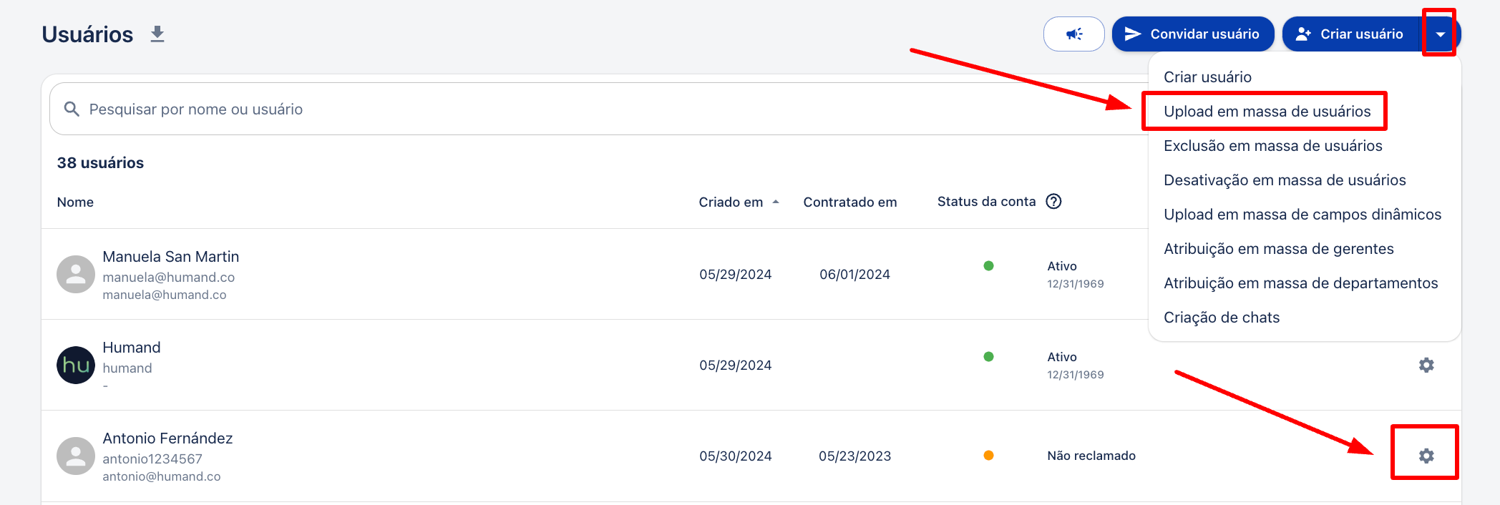
Task: Click the megaphone announcement icon button
Action: pos(1073,34)
